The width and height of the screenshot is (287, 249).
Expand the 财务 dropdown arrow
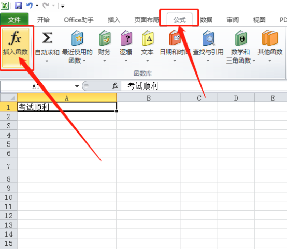(105, 61)
